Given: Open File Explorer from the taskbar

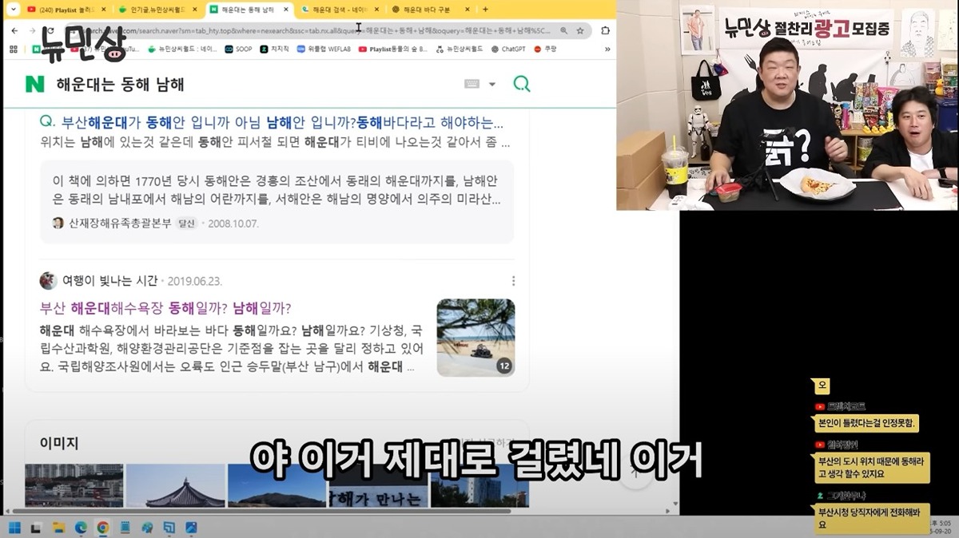Looking at the screenshot, I should pos(58,528).
